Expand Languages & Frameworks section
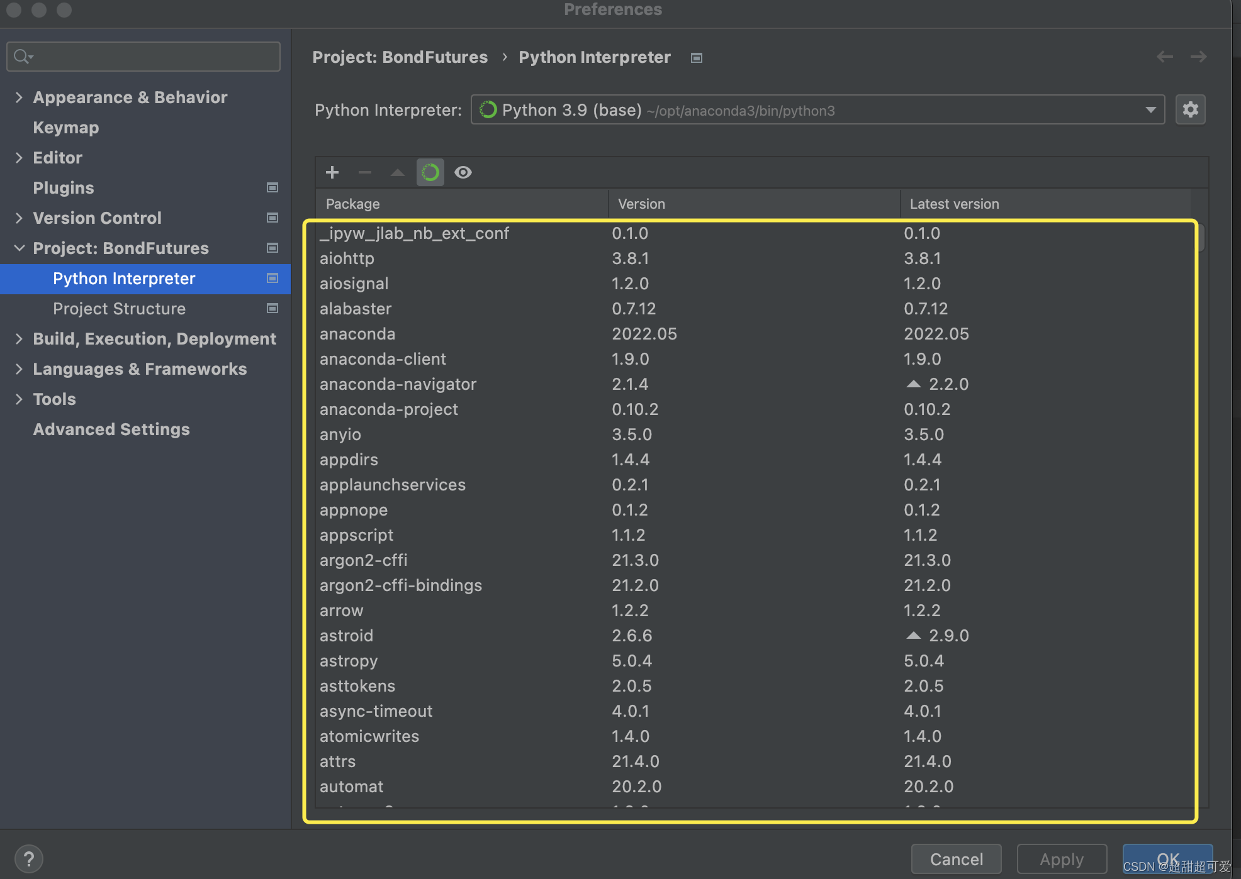This screenshot has height=879, width=1241. coord(19,368)
